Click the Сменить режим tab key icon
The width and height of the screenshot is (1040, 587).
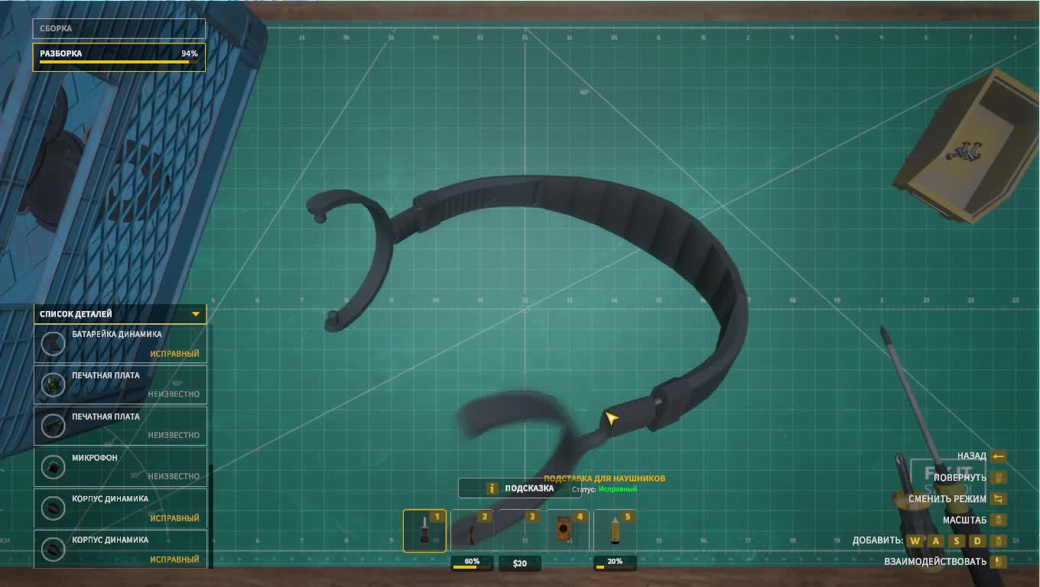pos(998,498)
